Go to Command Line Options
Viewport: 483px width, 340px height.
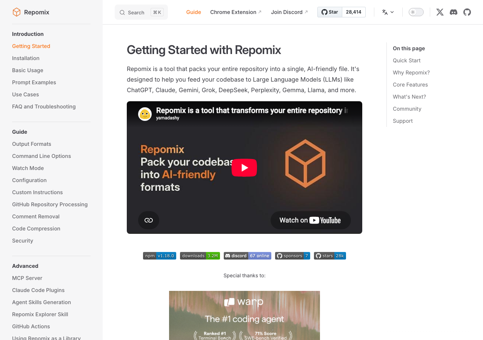tap(42, 156)
